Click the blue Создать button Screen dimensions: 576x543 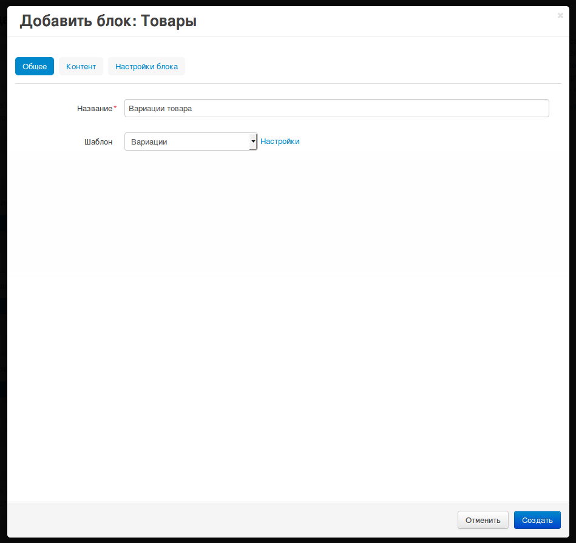click(537, 520)
